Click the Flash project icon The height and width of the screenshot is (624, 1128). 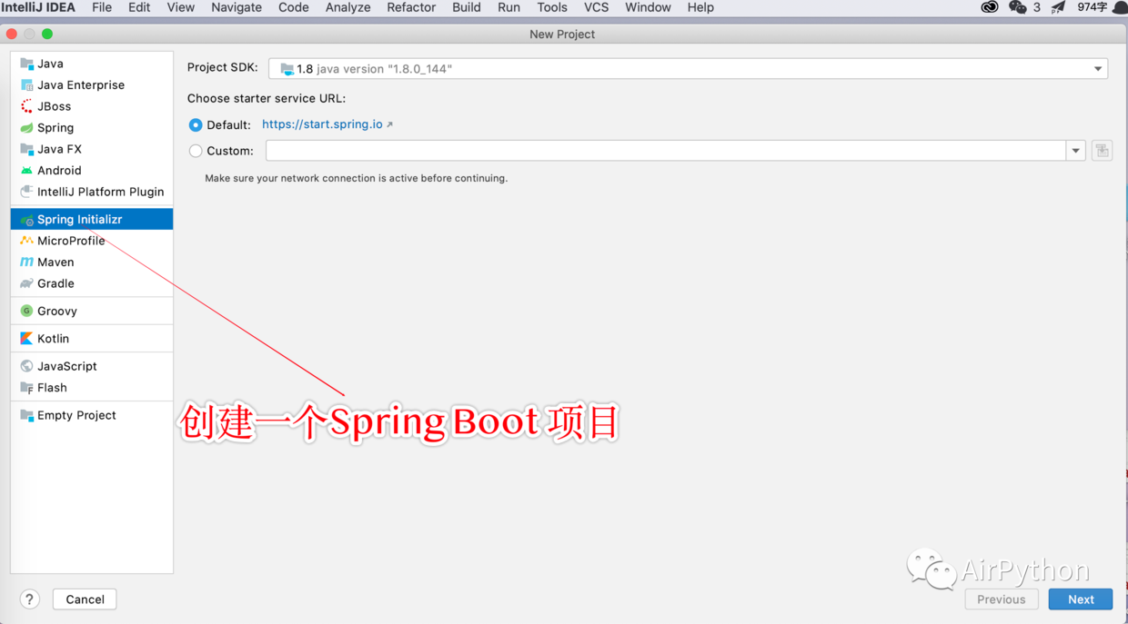coord(26,388)
